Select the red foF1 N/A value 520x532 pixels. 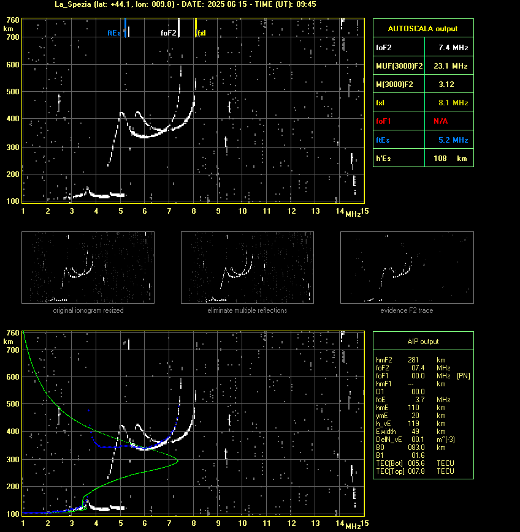[x=440, y=121]
